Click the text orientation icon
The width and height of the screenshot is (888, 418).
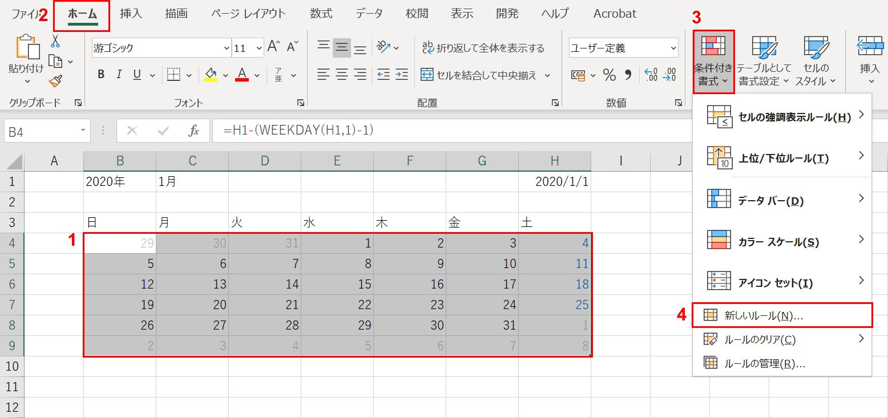383,47
